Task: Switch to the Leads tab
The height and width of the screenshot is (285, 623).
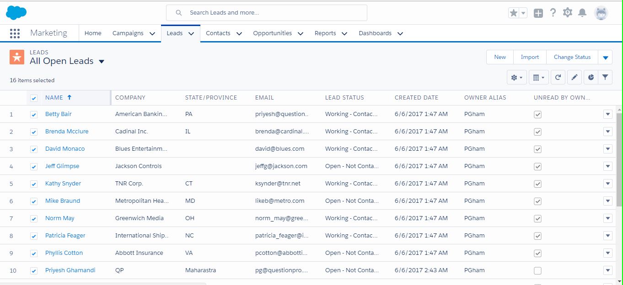Action: tap(175, 33)
